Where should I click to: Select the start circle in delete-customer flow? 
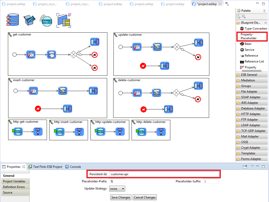[x=121, y=93]
